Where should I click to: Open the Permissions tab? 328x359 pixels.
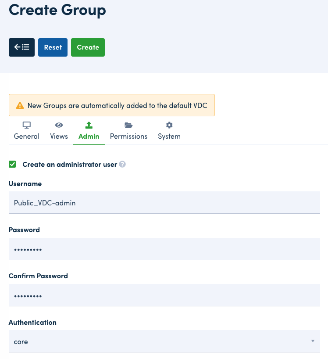tap(128, 136)
